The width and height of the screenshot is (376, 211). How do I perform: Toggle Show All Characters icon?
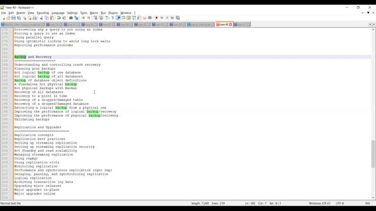coord(113,18)
